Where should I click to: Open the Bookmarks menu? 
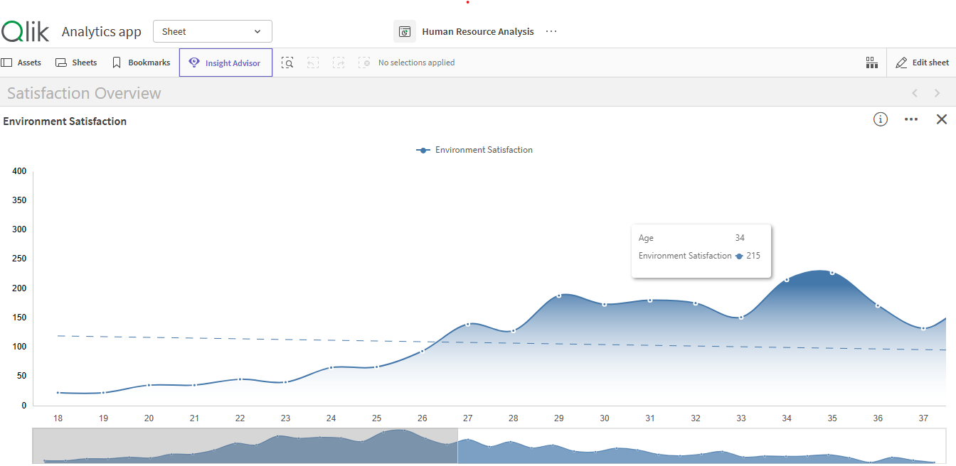pos(142,63)
